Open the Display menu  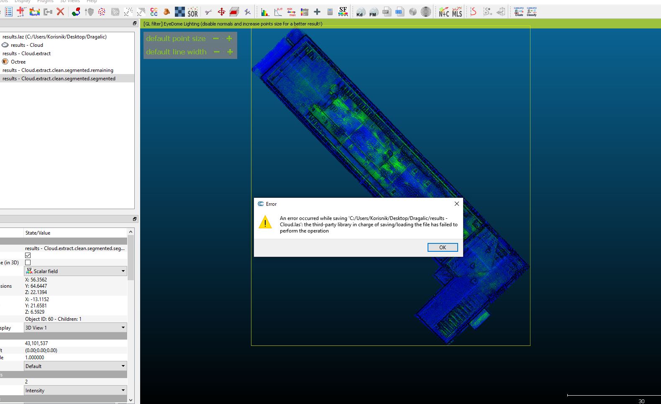click(23, 1)
